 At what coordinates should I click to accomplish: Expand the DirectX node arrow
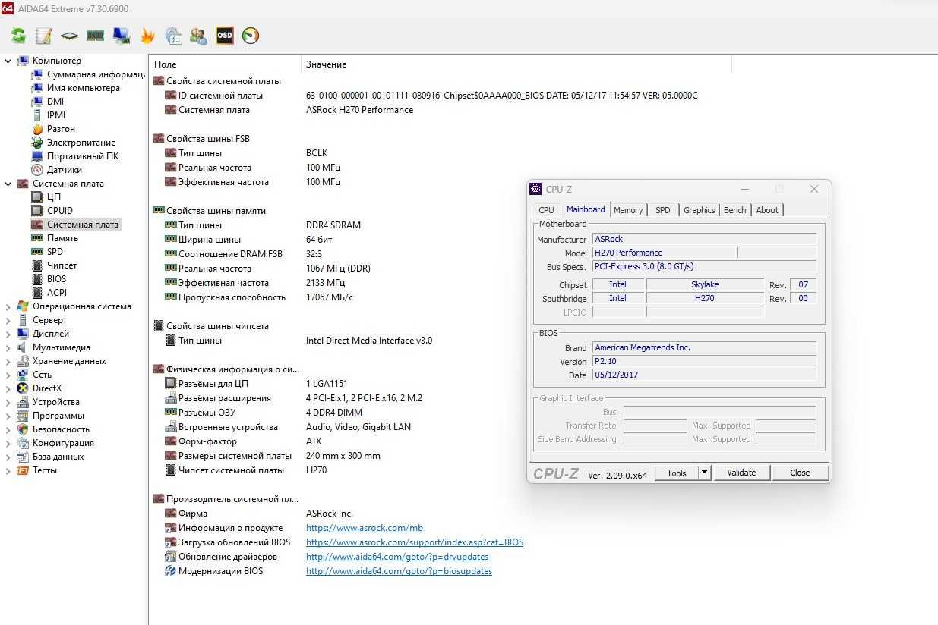[8, 388]
